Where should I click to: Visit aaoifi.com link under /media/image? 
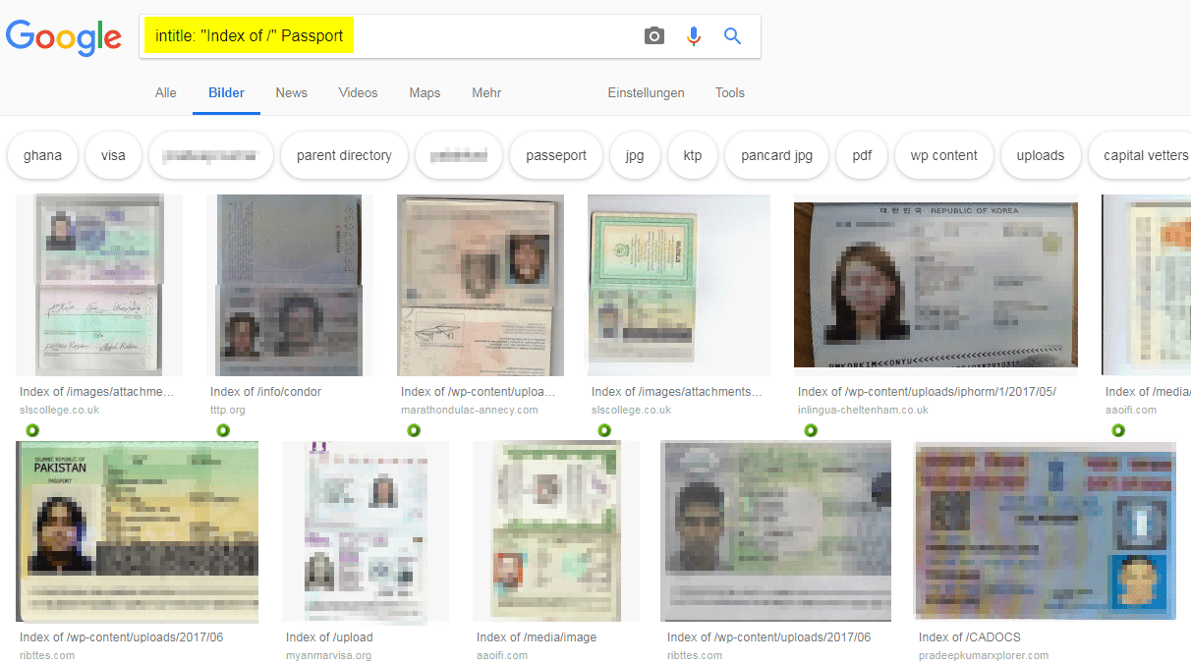click(502, 655)
